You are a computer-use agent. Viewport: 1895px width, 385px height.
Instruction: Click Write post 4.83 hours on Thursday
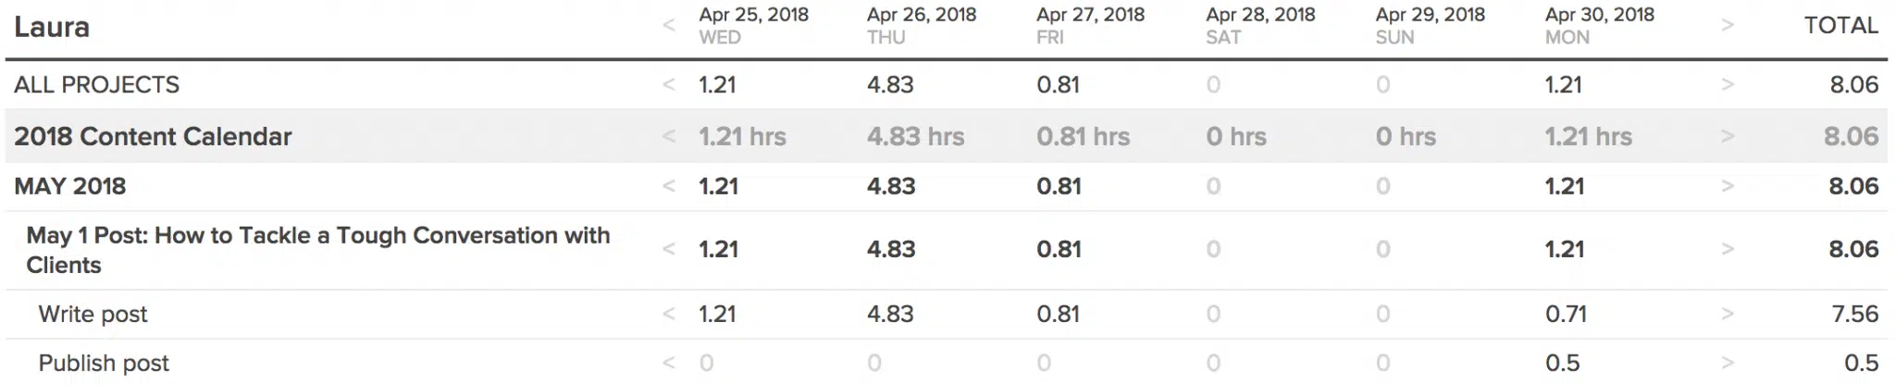[x=890, y=315]
